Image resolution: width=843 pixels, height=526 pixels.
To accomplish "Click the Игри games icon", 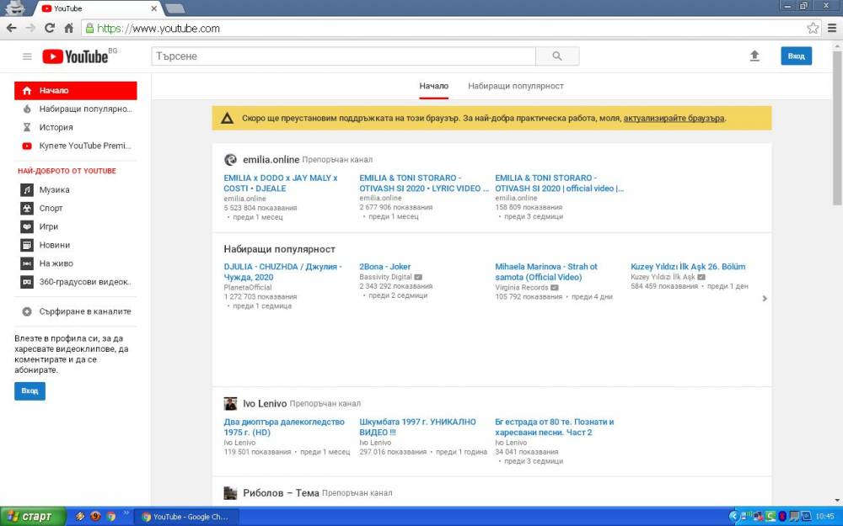I will [27, 226].
